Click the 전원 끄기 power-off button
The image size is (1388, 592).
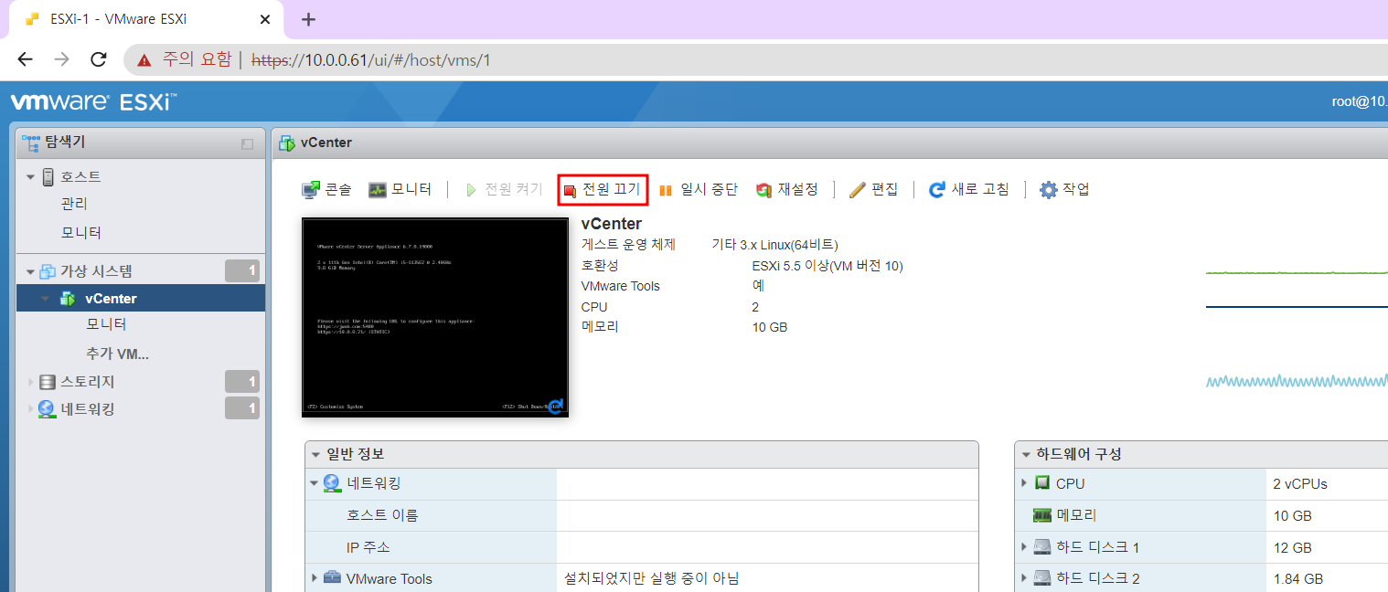(603, 190)
